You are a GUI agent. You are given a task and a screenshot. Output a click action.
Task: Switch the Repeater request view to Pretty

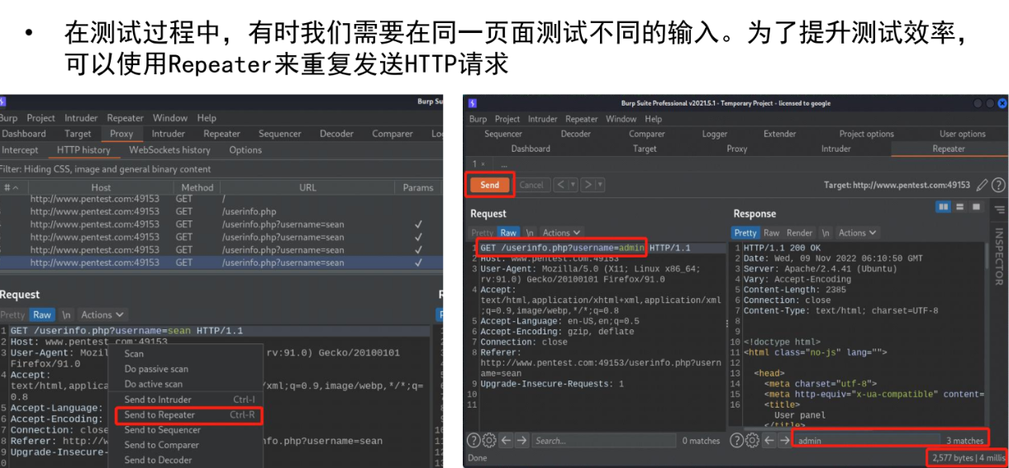482,233
